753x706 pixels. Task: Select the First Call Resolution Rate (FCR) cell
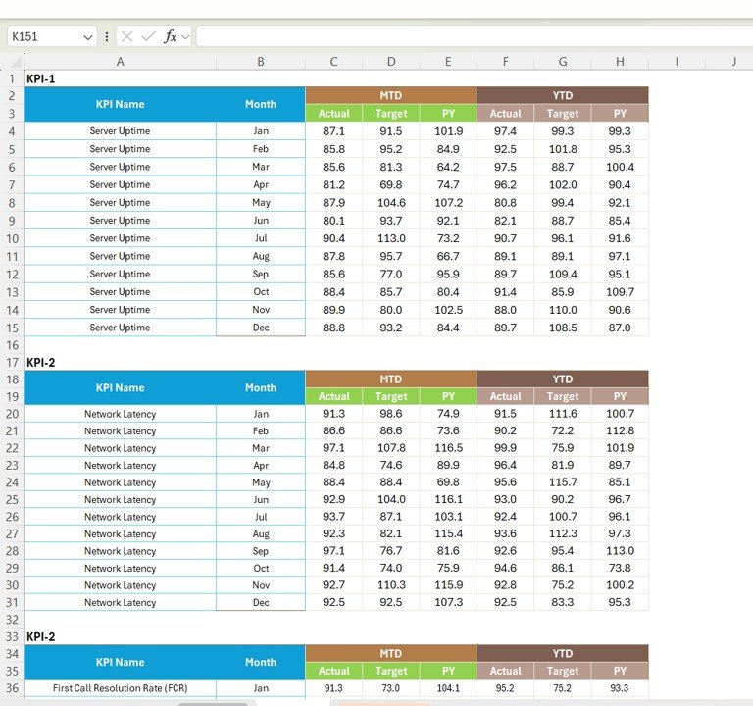tap(120, 688)
